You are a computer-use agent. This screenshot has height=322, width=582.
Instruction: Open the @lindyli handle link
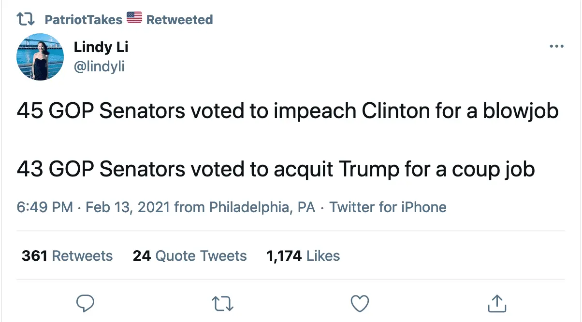[x=99, y=66]
